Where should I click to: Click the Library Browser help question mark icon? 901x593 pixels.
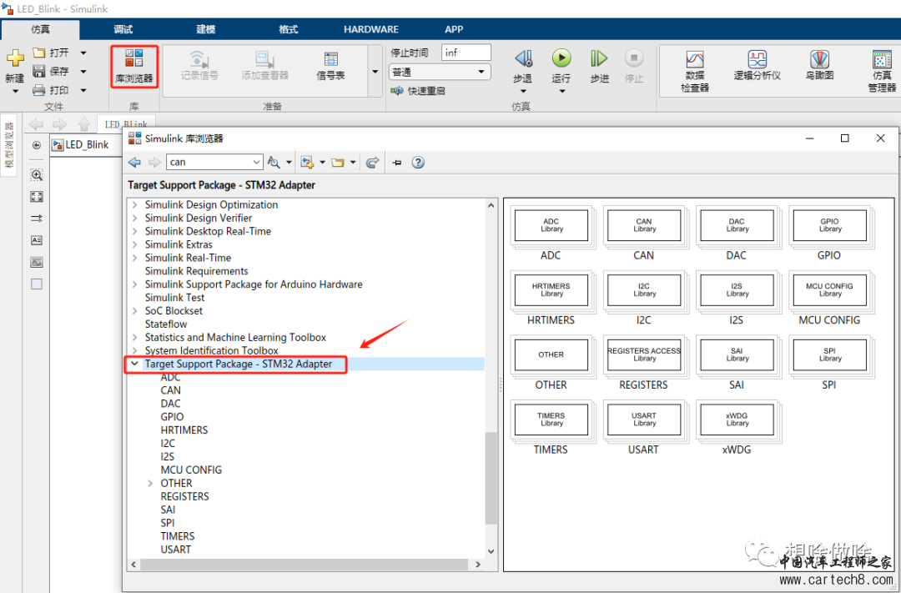click(x=418, y=163)
